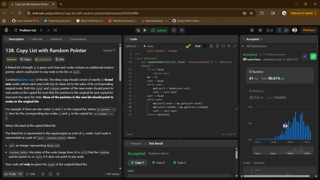The height and width of the screenshot is (180, 320).
Task: Reload the page in browser
Action: (x=20, y=13)
